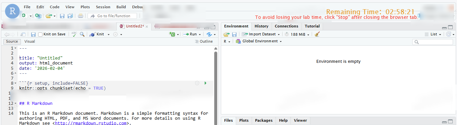Viewport: 457px width, 125px height.
Task: Open the Global Environment dropdown
Action: click(x=259, y=42)
